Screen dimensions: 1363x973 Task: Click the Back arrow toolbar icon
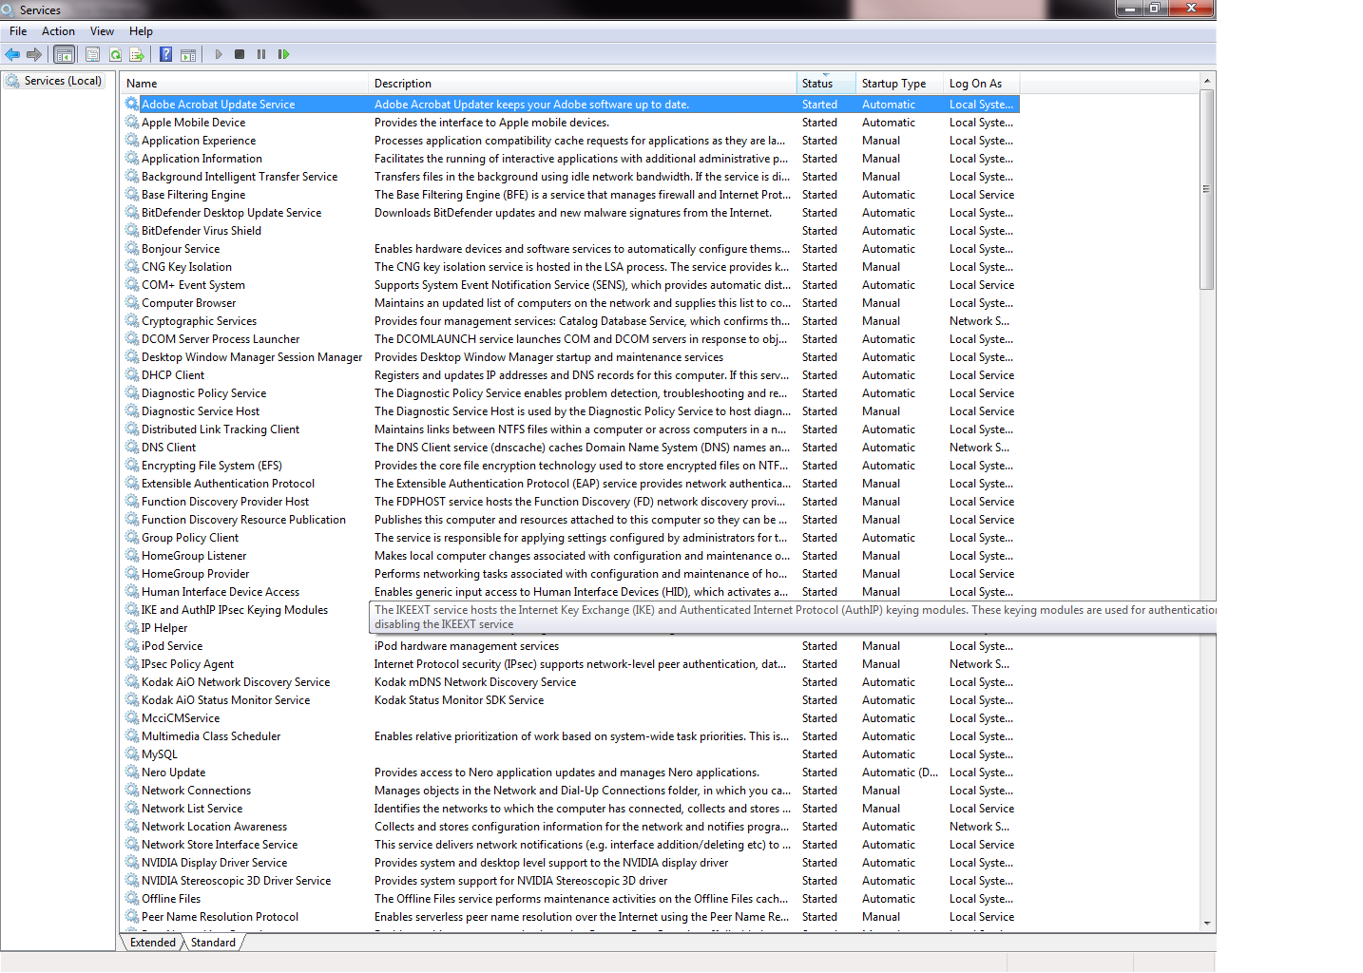pos(12,55)
